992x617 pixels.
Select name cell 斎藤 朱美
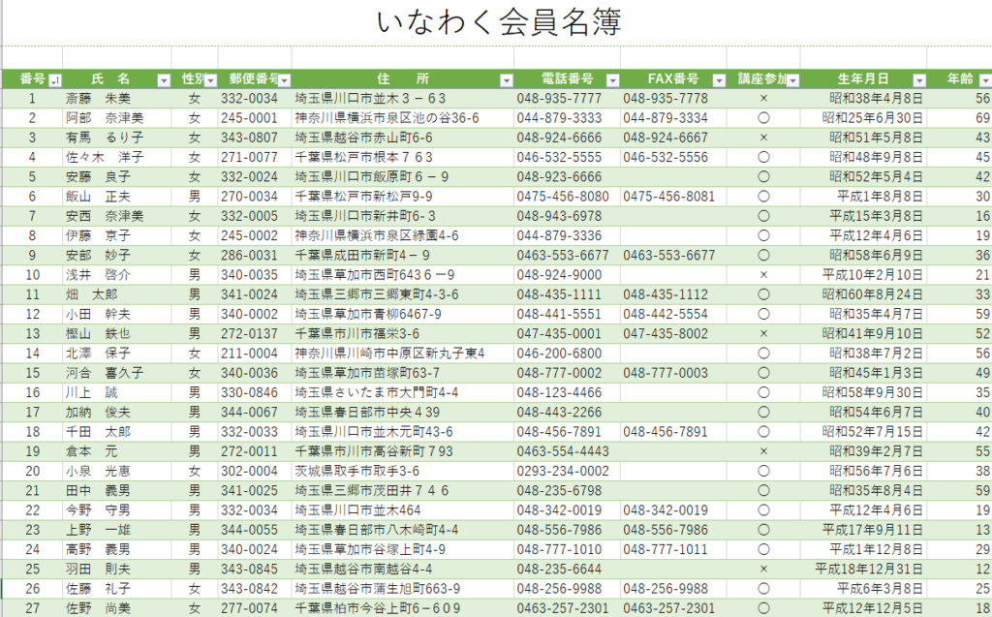pos(98,99)
